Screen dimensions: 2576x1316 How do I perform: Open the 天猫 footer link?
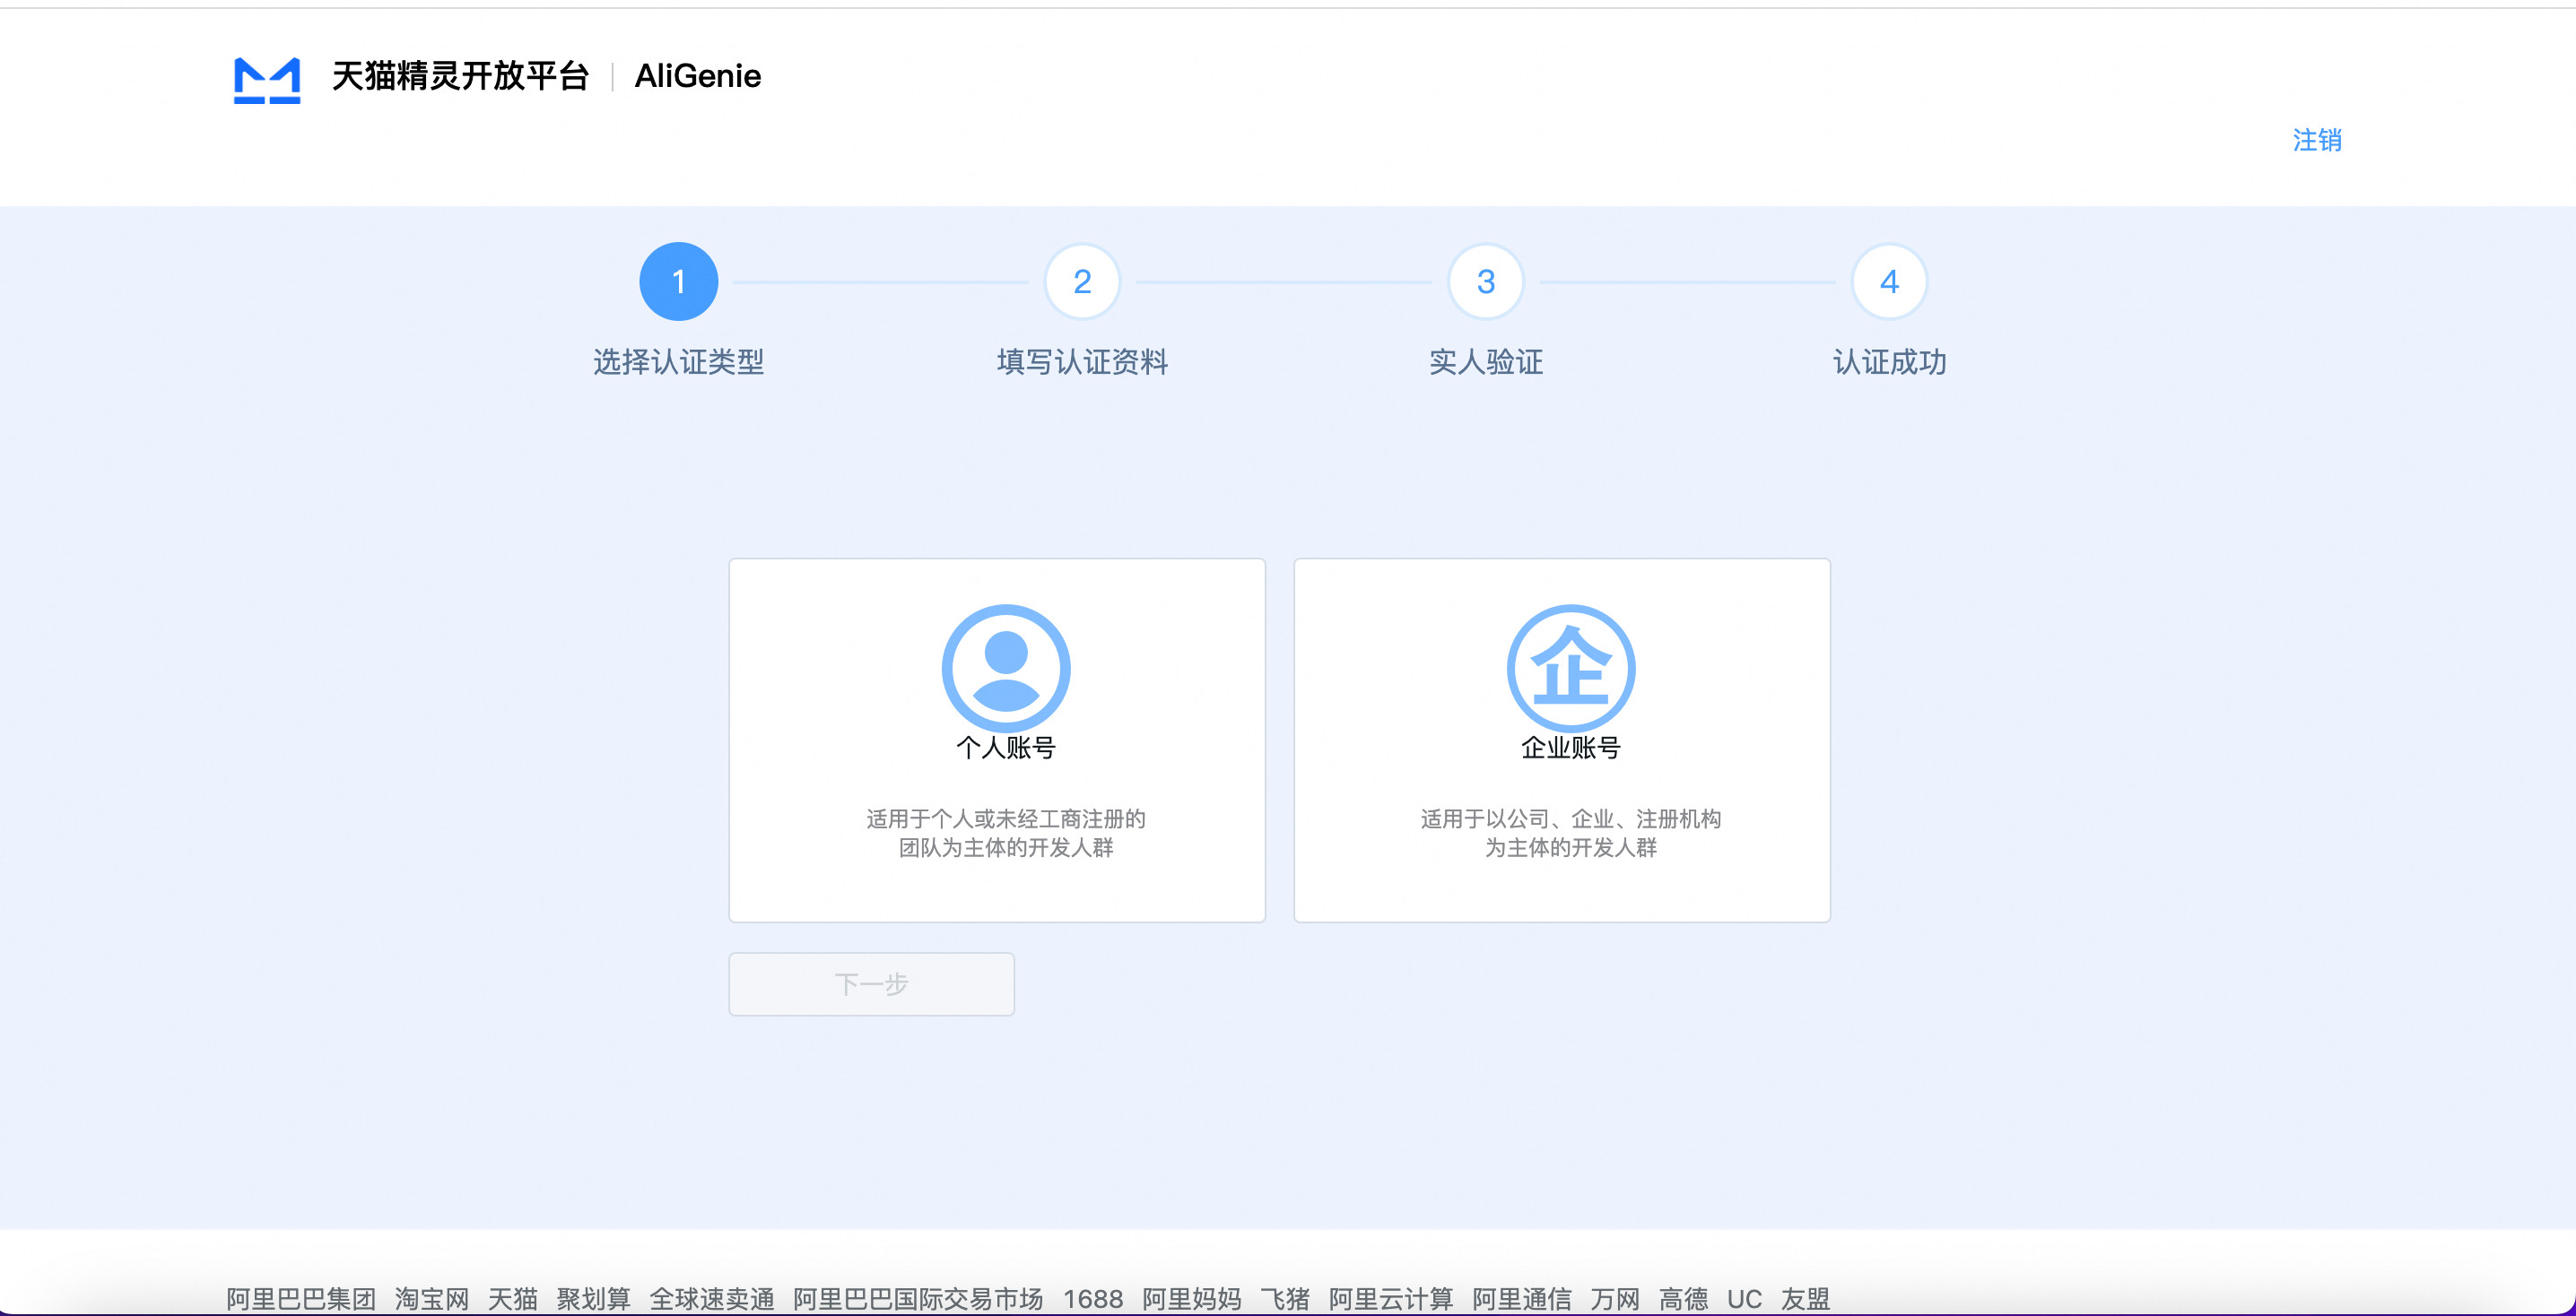pyautogui.click(x=513, y=1299)
